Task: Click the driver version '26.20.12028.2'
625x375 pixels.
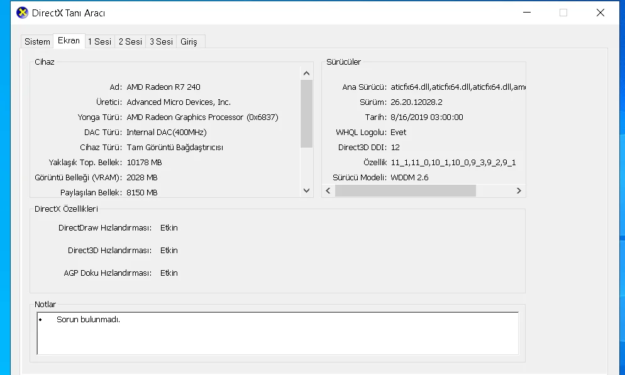Action: (x=416, y=102)
